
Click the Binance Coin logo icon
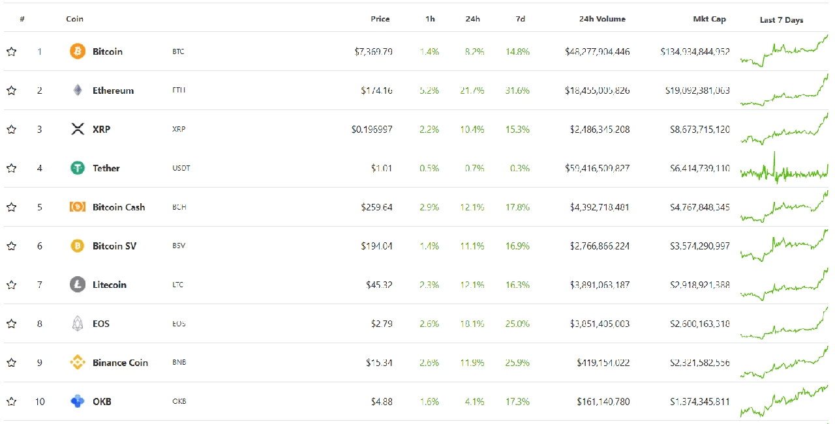click(78, 363)
